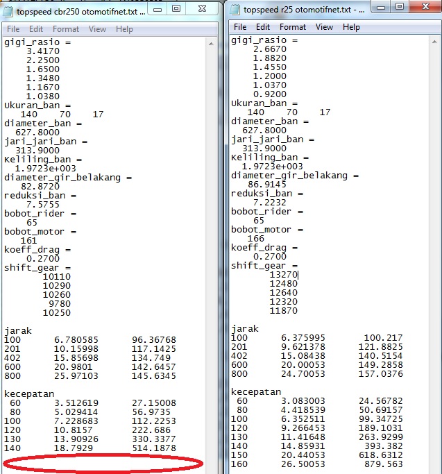Open File menu in cbr250 Notepad window
Screen dimensions: 442x474
tap(13, 29)
